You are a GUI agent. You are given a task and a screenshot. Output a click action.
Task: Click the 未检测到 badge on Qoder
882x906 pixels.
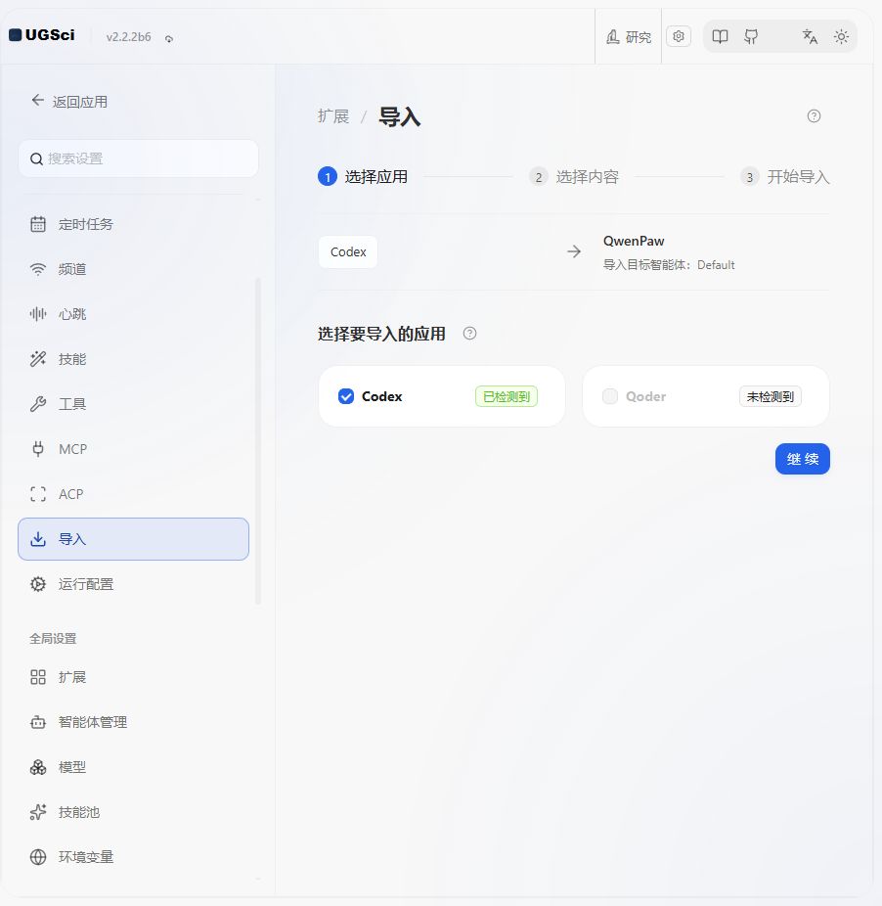coord(770,396)
